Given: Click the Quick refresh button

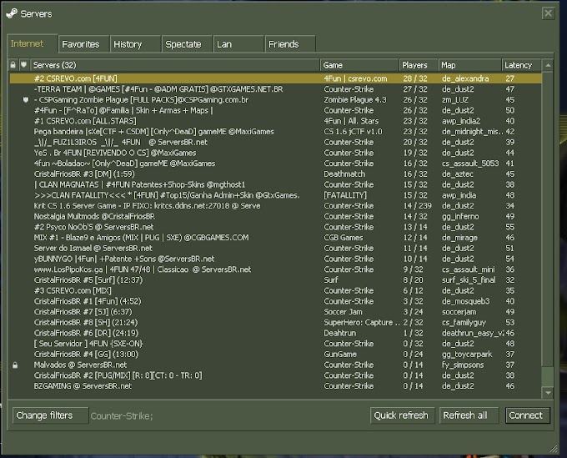Looking at the screenshot, I should (402, 415).
